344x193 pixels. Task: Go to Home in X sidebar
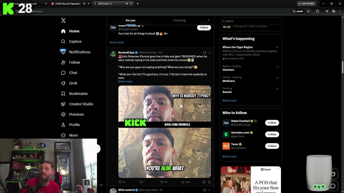click(x=70, y=31)
